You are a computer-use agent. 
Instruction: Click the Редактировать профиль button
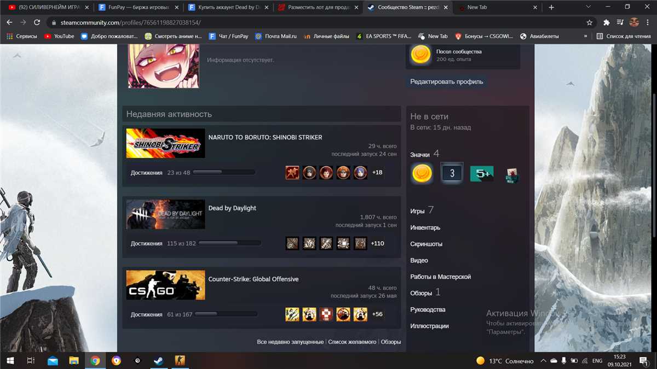click(x=447, y=81)
